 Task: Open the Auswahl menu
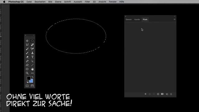tap(78, 2)
